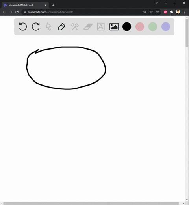The height and width of the screenshot is (205, 189).
Task: Pick the black pen color
Action: [x=127, y=27]
